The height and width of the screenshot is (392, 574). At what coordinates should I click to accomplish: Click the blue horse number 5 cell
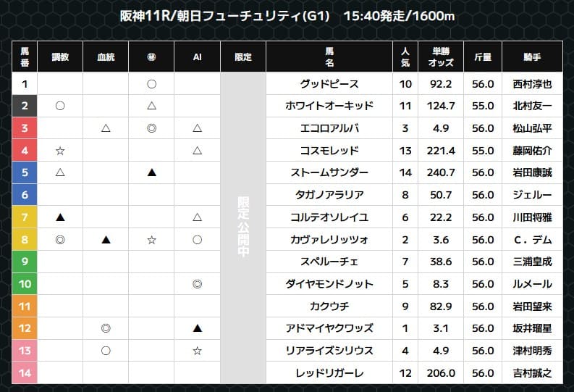click(25, 172)
